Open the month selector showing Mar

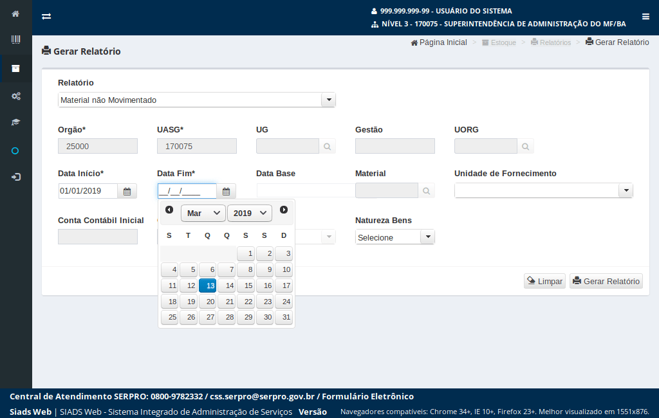point(203,213)
